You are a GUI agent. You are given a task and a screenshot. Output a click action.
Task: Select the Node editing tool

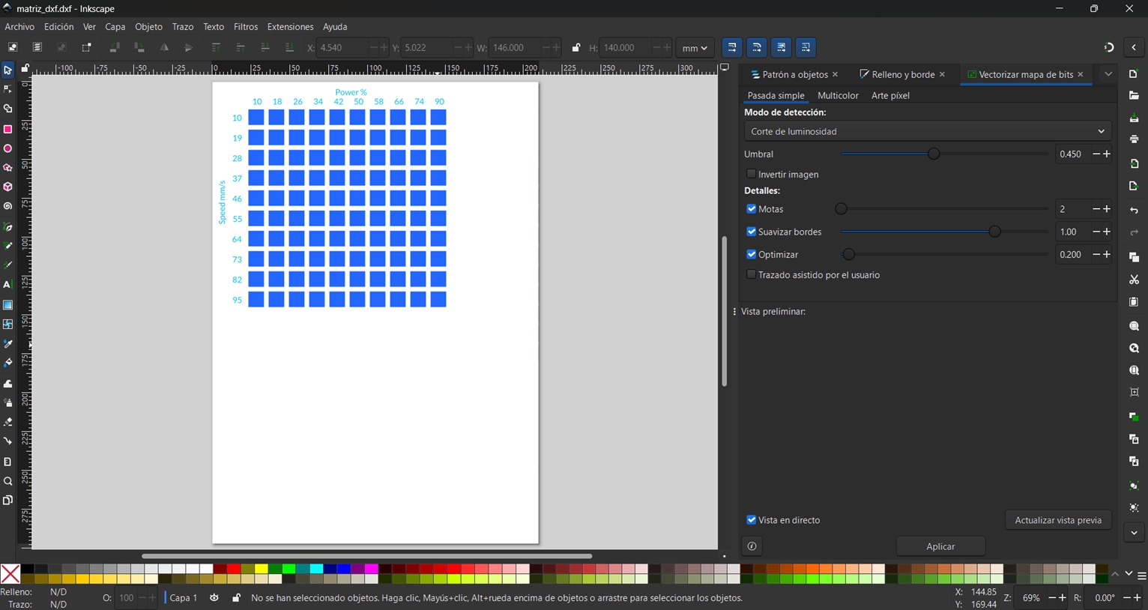click(x=8, y=89)
